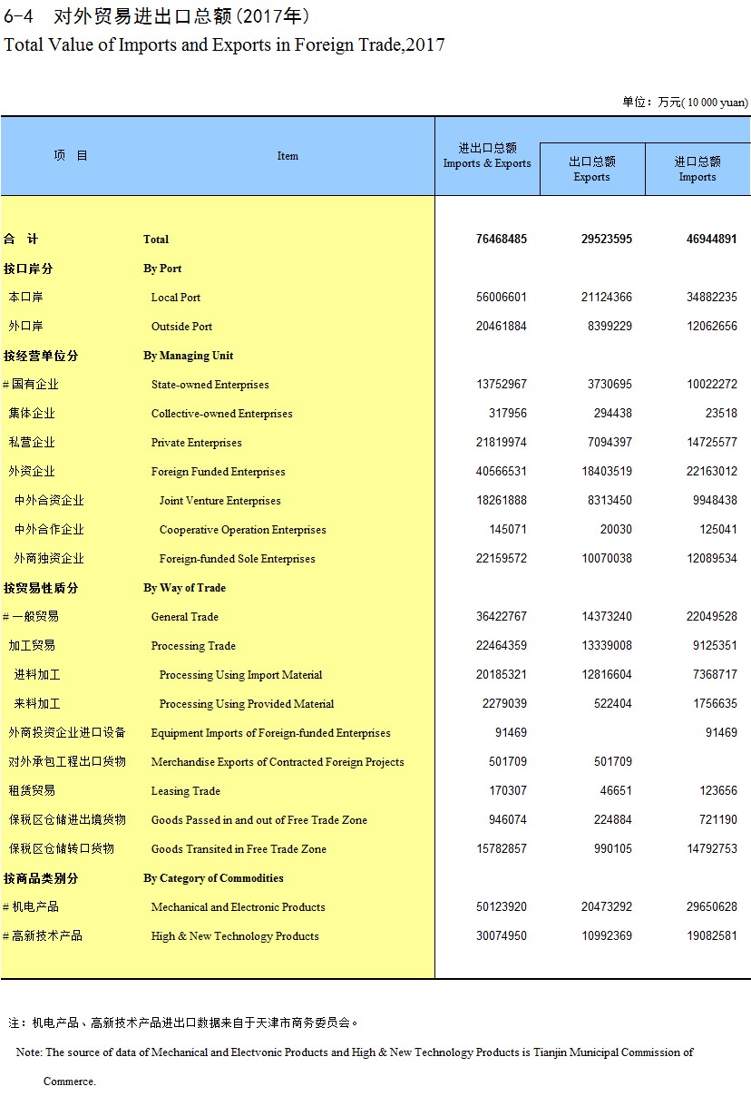Select Processing Trade imports value 9125351
The width and height of the screenshot is (751, 1096).
[x=715, y=646]
